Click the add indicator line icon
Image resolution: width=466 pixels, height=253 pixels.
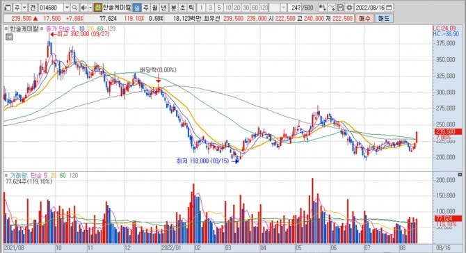(331, 8)
